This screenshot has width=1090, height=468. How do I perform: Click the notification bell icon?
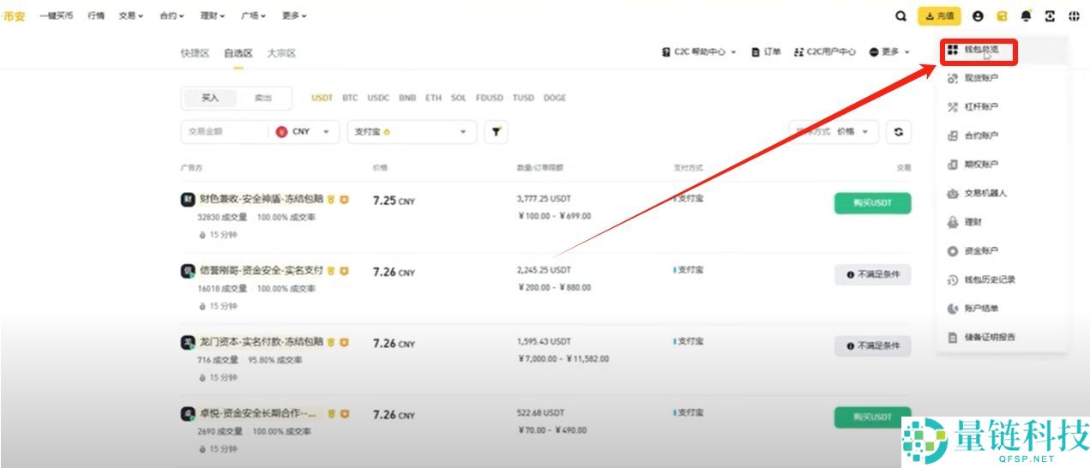(1026, 15)
